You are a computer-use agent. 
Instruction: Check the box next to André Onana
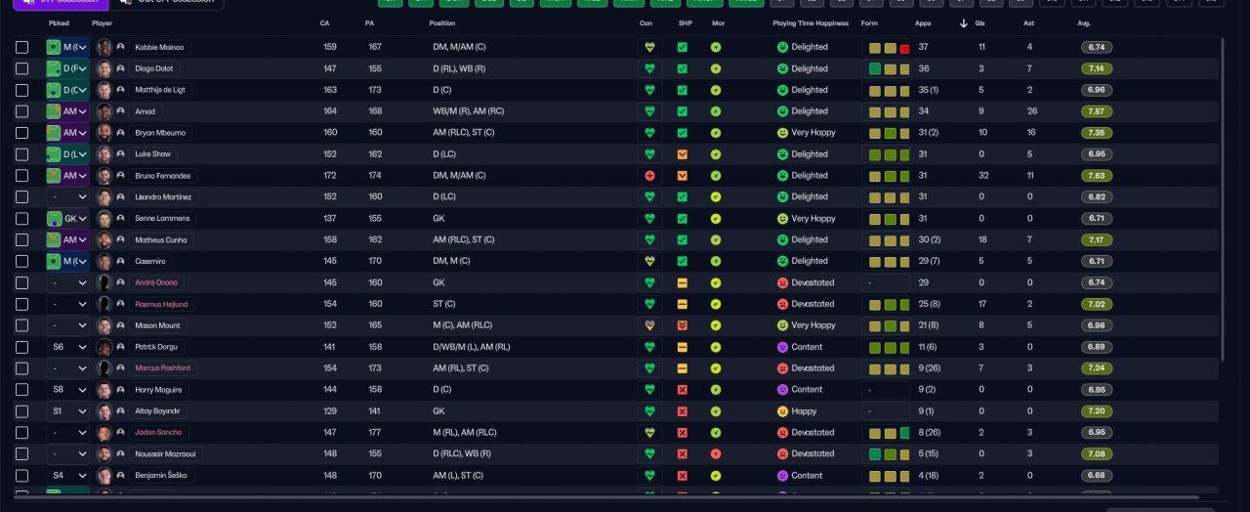pos(22,282)
